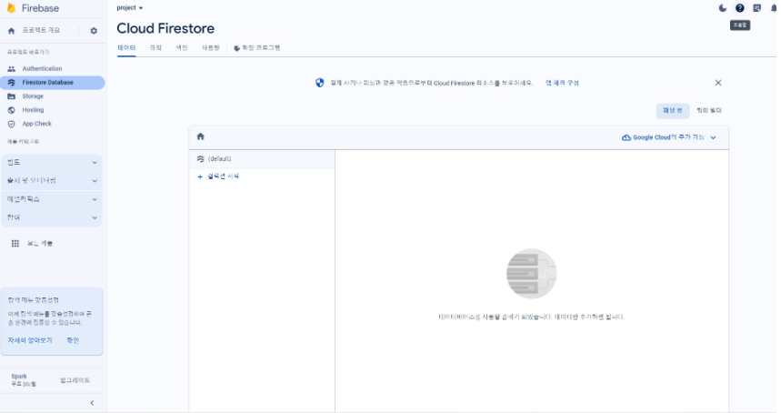781x413 pixels.
Task: Select the panel view toggle (패널 뷰)
Action: 673,111
